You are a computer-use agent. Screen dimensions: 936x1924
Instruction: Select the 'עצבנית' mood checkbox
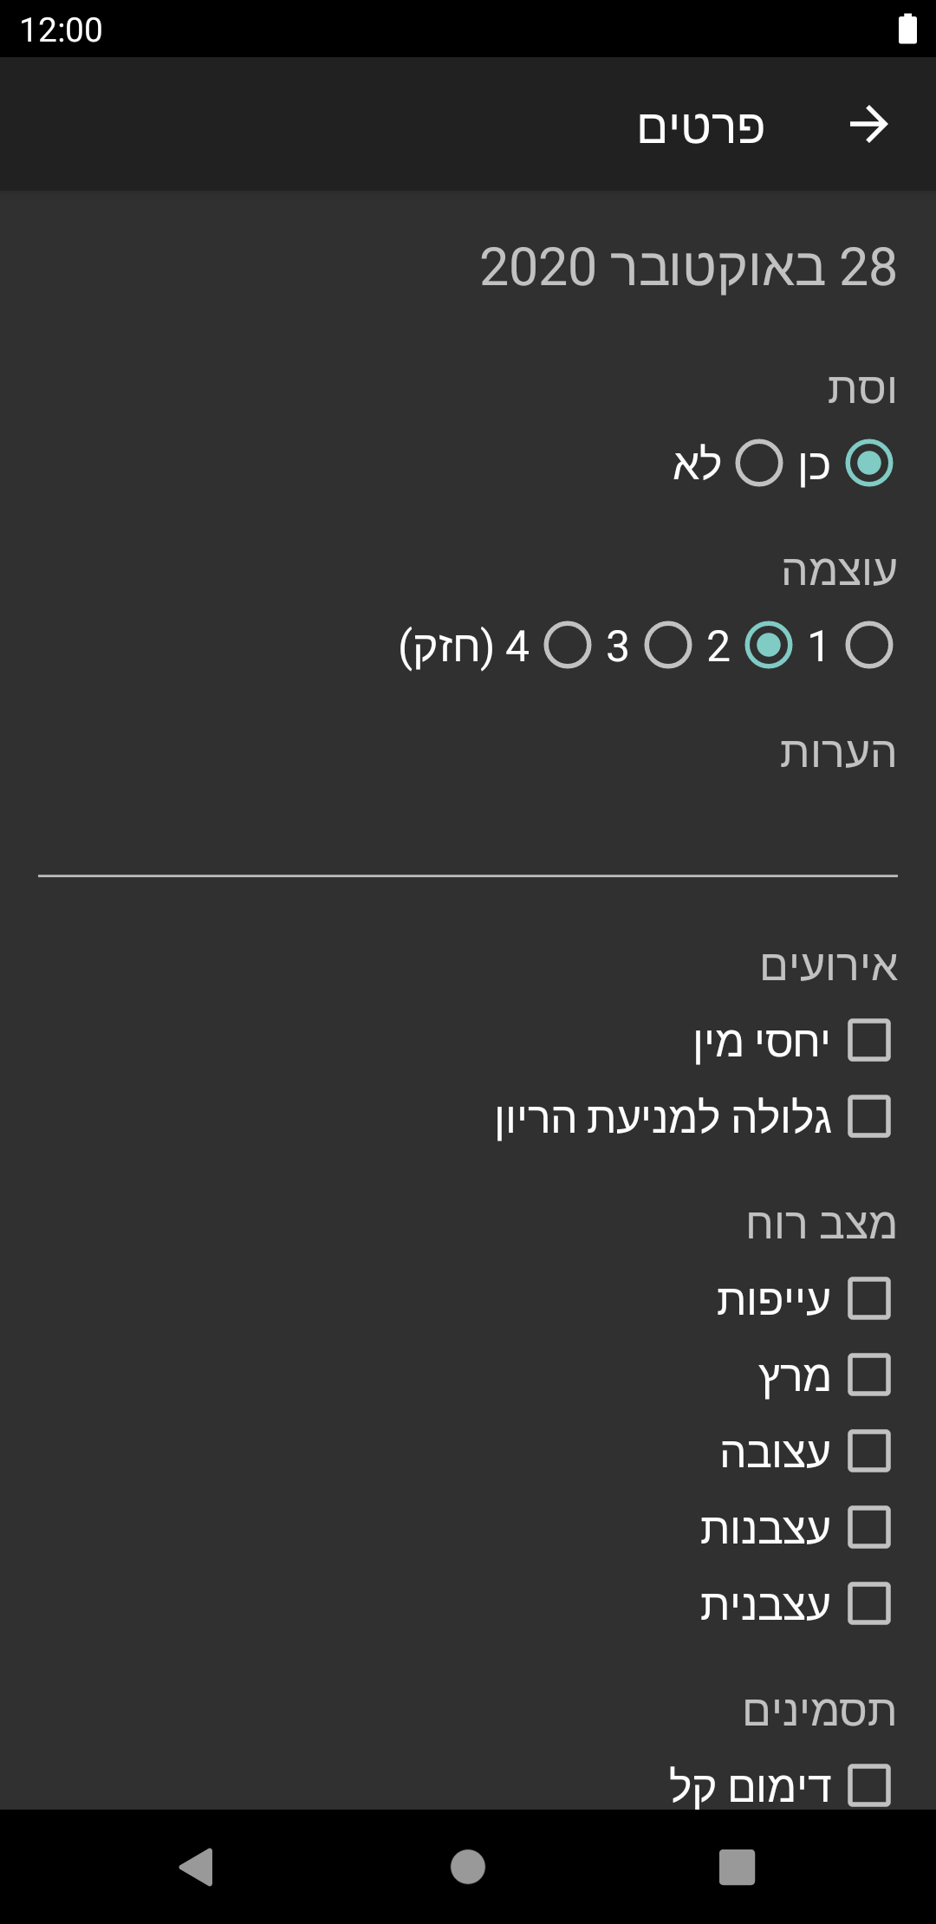pyautogui.click(x=868, y=1603)
